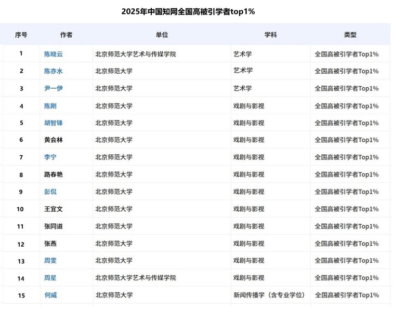Click the 序号 column header

click(x=21, y=35)
